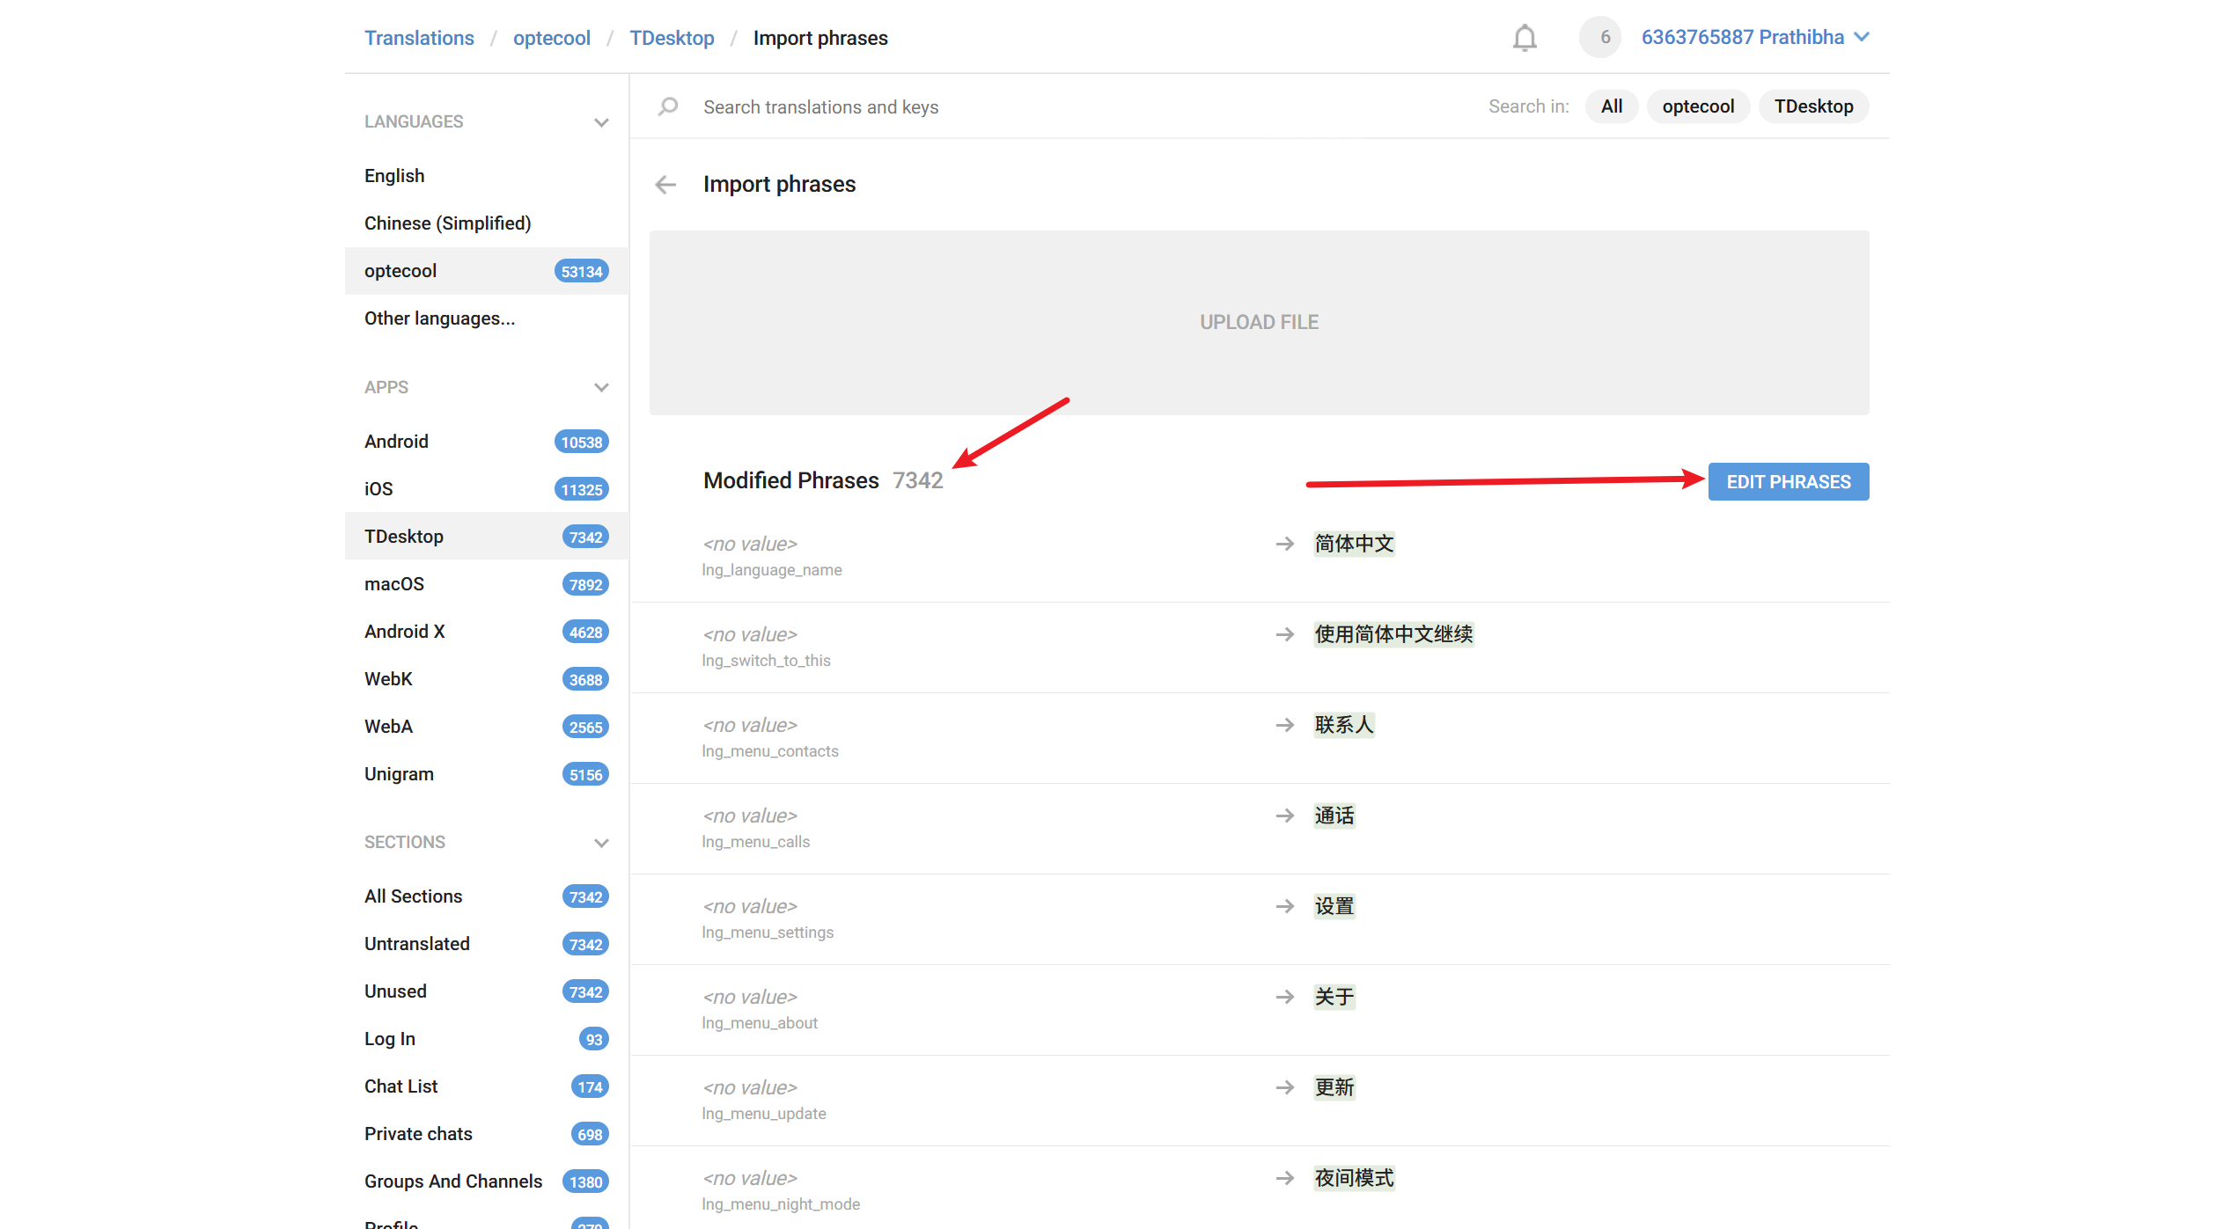Click the notification bell icon
The width and height of the screenshot is (2234, 1229).
(1525, 38)
